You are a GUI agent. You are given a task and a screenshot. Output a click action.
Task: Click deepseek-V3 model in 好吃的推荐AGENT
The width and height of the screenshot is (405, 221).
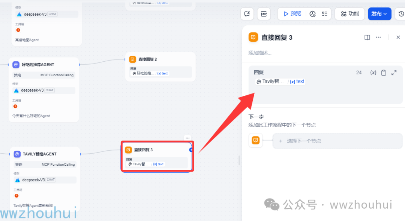coord(44,90)
